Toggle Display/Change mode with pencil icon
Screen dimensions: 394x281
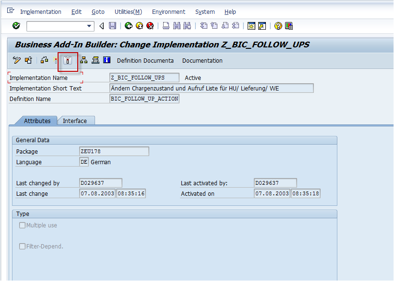coord(16,60)
